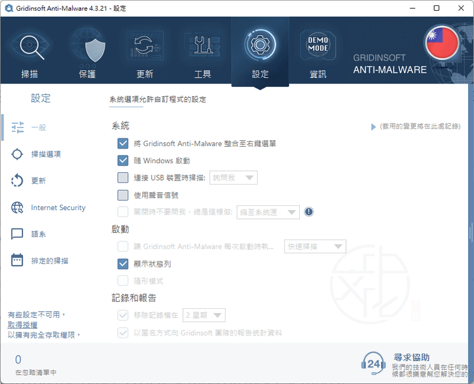Select Internet Security settings category

58,208
